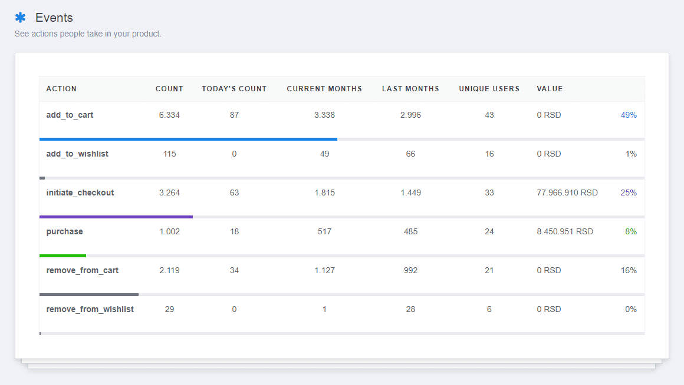This screenshot has height=385, width=684.
Task: Click the purple initiate_checkout progress bar
Action: (116, 217)
